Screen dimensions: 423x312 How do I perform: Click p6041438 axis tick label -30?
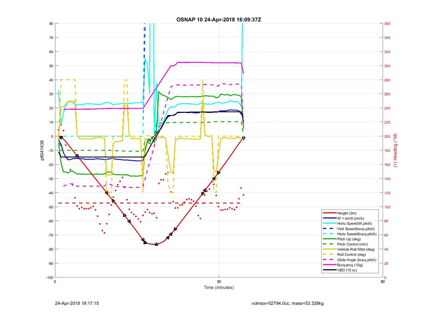[x=50, y=179]
